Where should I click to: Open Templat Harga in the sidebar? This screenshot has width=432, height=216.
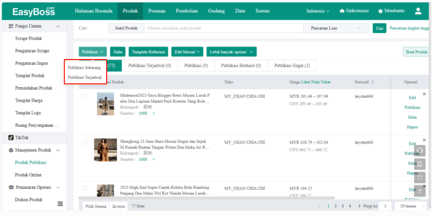click(29, 101)
